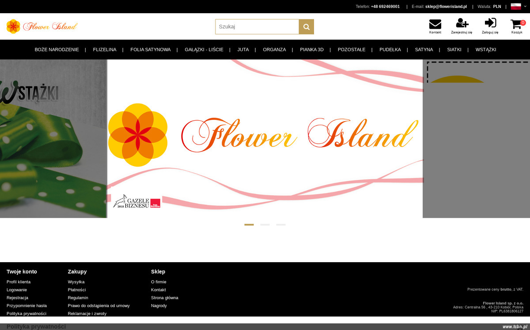Open Wysyłka footer link

click(76, 282)
